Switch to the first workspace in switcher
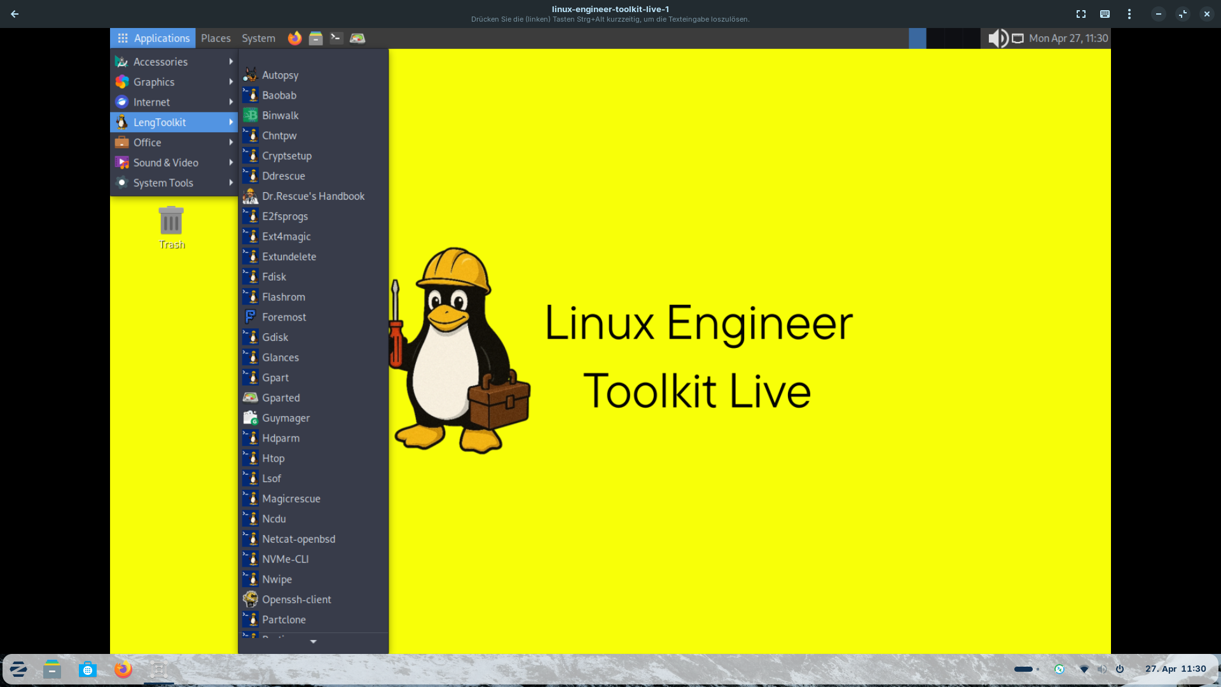Screen dimensions: 1221x687 tap(917, 38)
